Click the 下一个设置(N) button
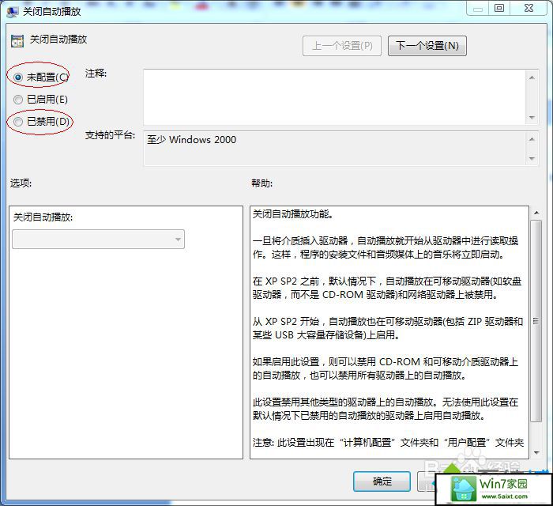Screen dimensions: 553x506 (x=427, y=46)
